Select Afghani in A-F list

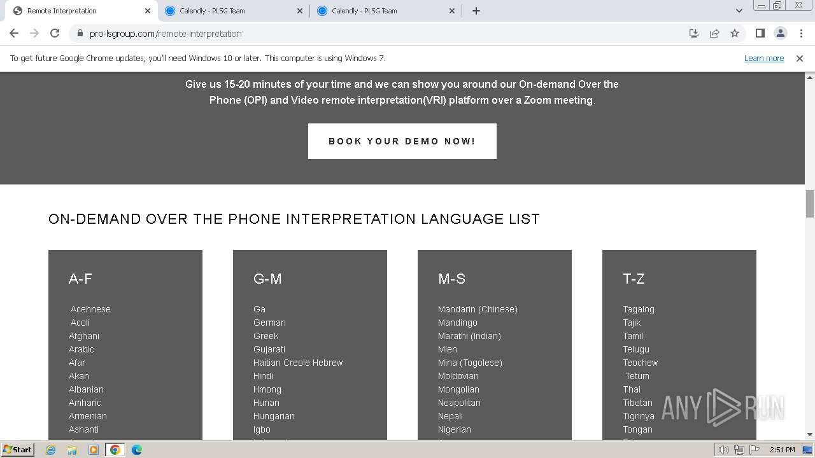[x=84, y=336]
